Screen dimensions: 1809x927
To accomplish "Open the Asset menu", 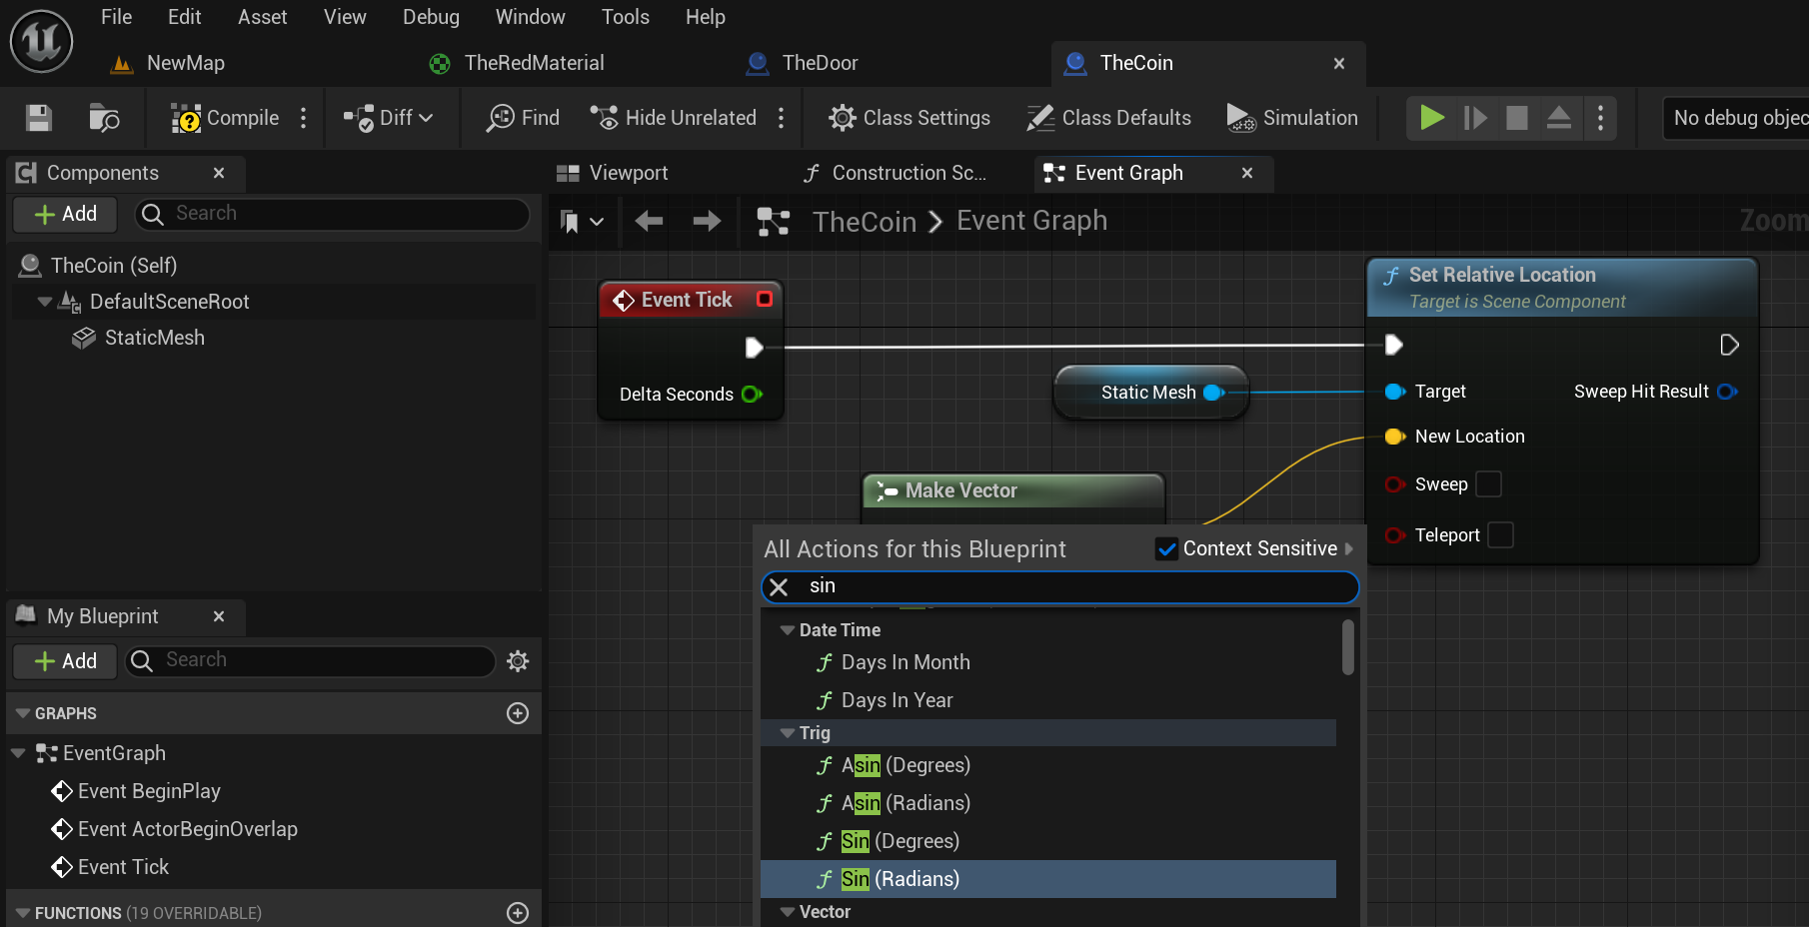I will (263, 17).
